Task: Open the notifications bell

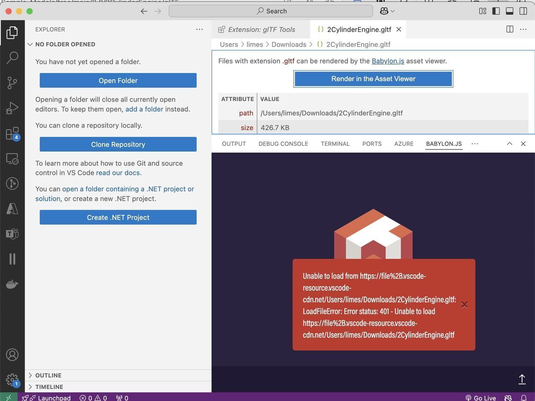Action: coord(523,397)
